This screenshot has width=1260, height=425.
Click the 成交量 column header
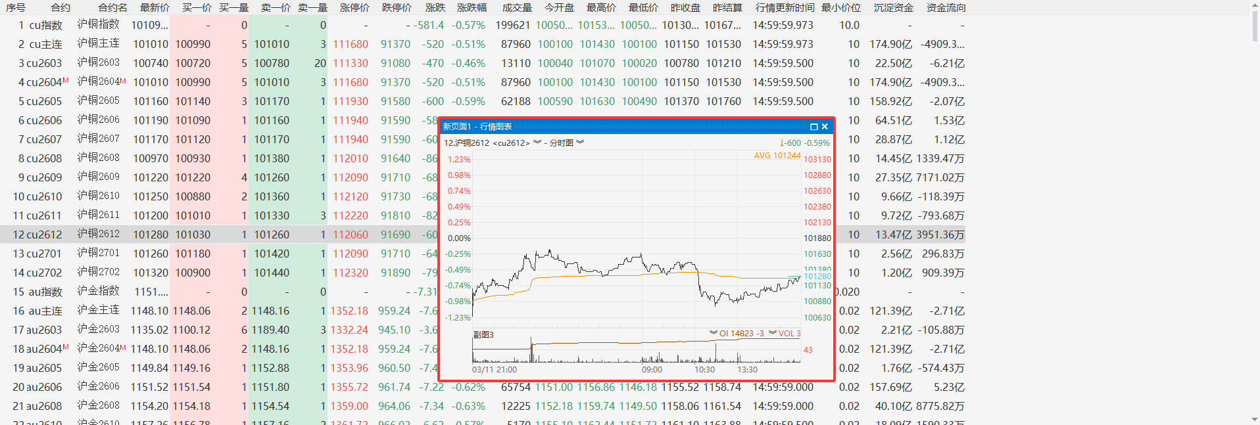coord(516,8)
